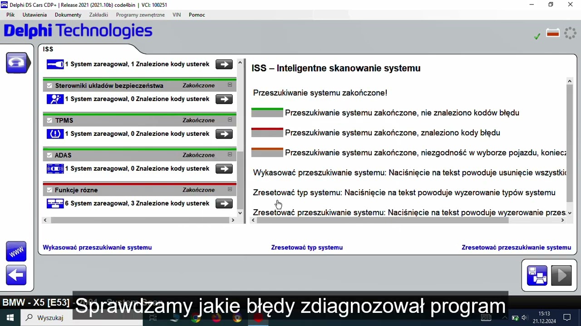Viewport: 581px width, 326px height.
Task: Click the green checkmark VCI status icon
Action: pos(537,36)
